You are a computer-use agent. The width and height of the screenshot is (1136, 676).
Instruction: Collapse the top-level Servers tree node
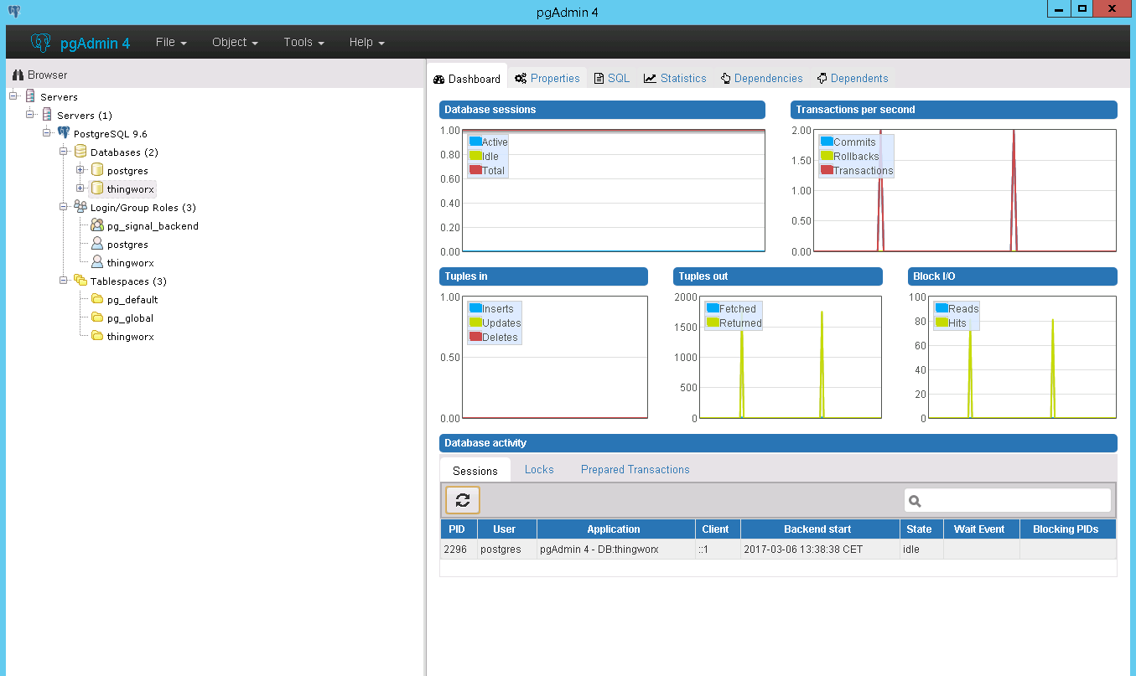(x=13, y=96)
